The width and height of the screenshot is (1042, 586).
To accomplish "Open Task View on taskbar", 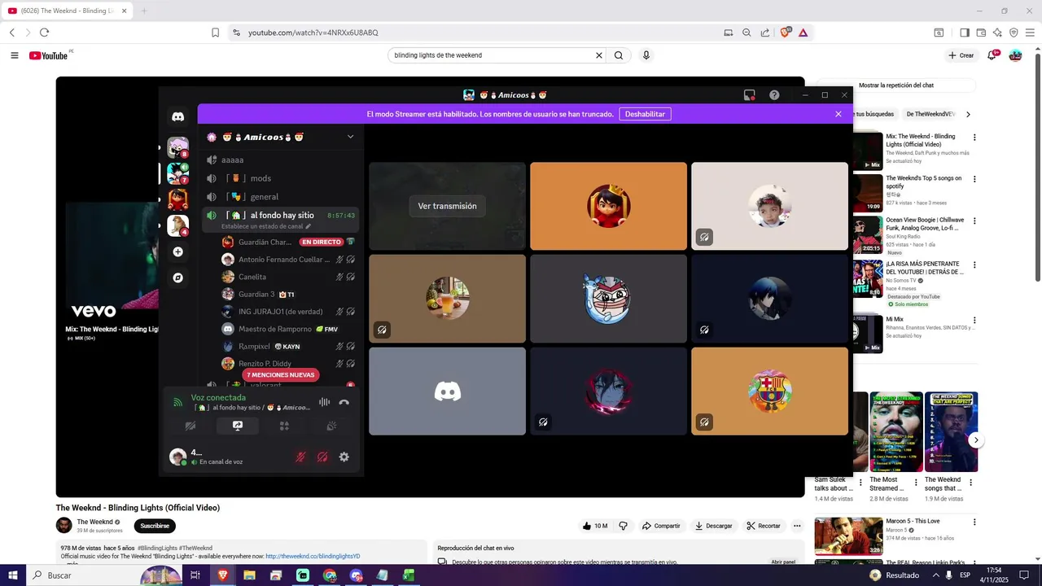I will click(195, 575).
